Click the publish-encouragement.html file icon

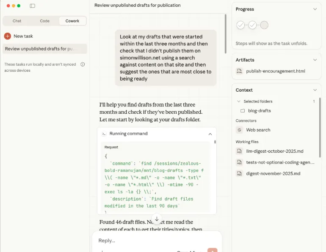(x=239, y=71)
